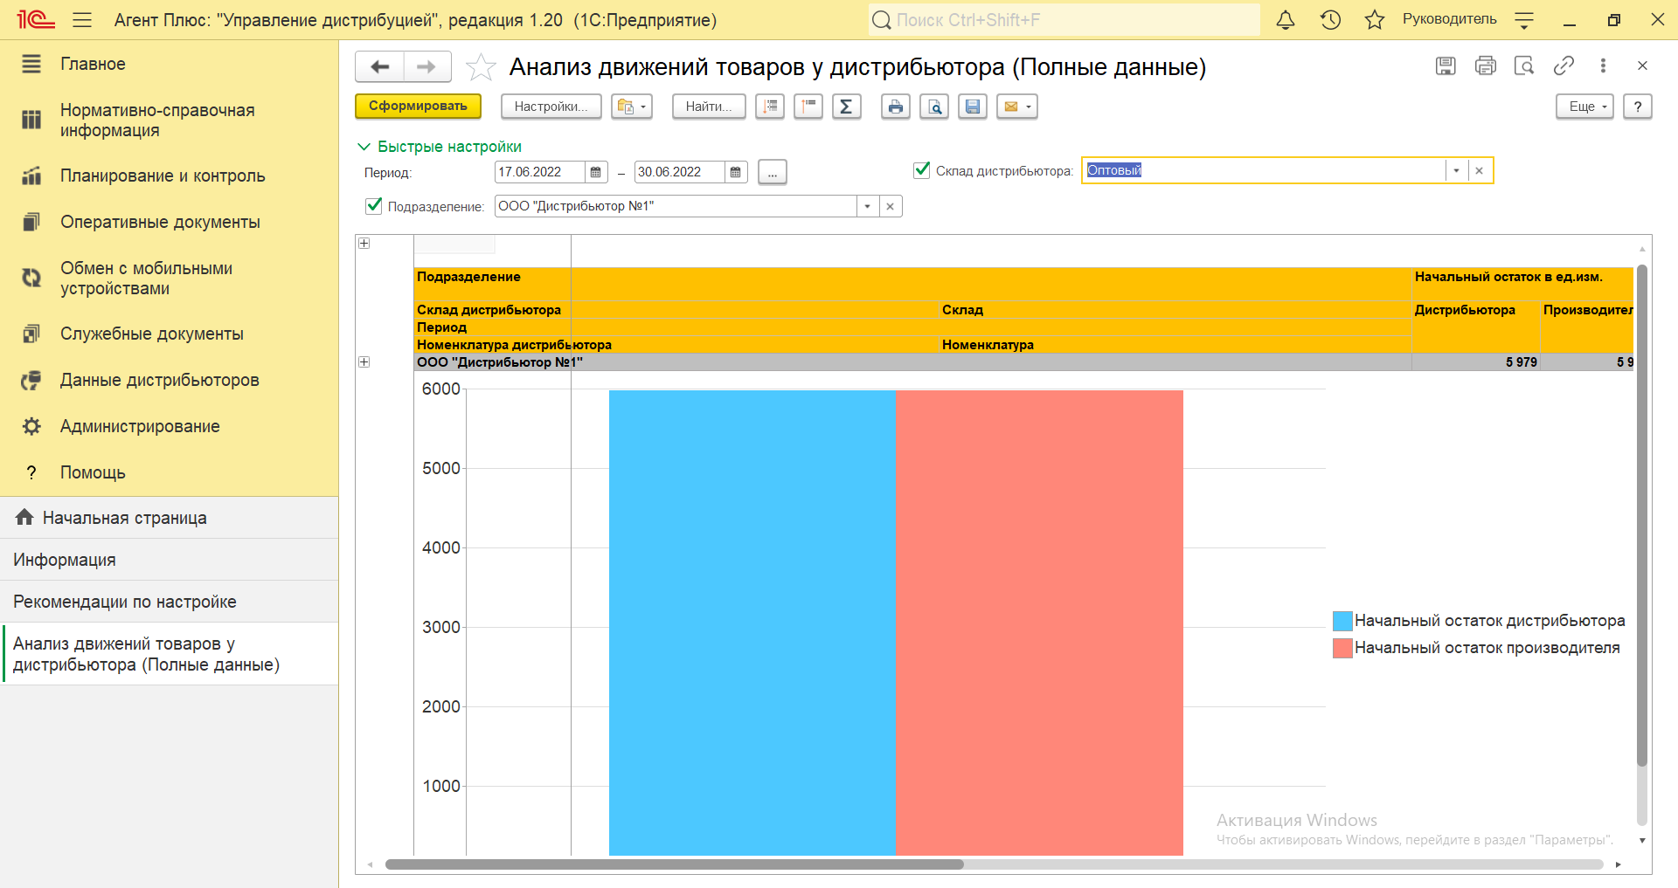Save report with the diskette toolbar icon
This screenshot has width=1678, height=888.
(x=973, y=107)
